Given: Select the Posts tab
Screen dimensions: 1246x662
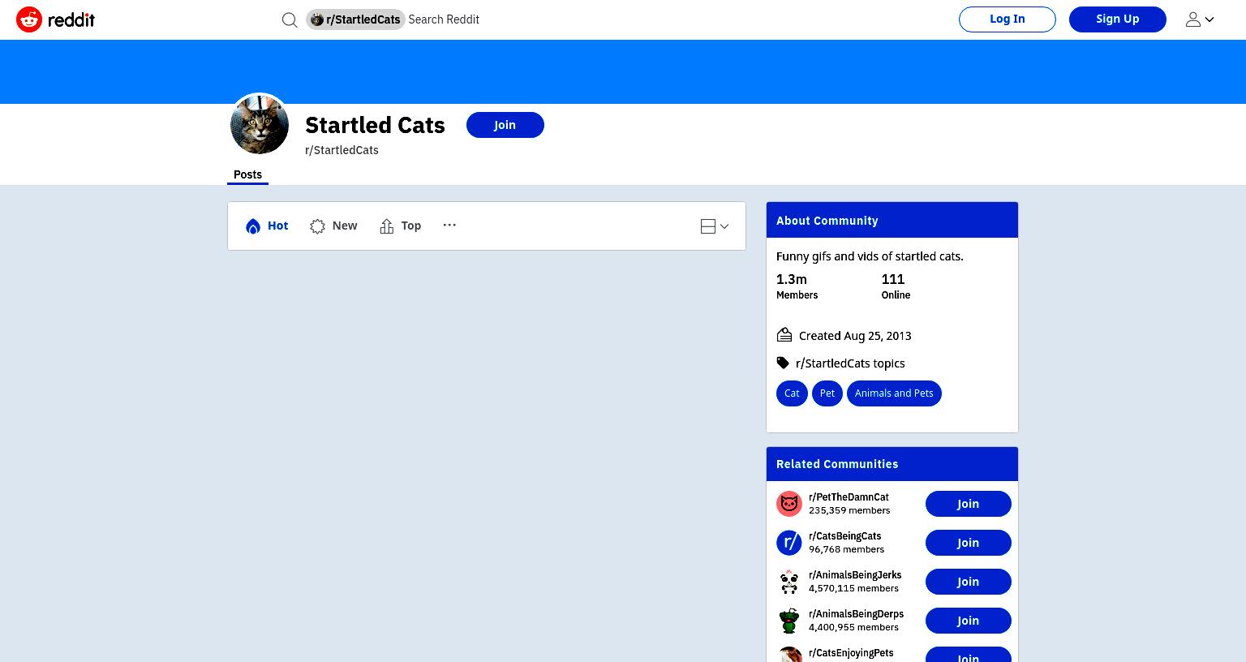Looking at the screenshot, I should coord(247,174).
